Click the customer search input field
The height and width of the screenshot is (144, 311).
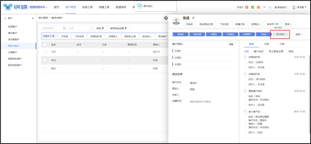tap(54, 28)
